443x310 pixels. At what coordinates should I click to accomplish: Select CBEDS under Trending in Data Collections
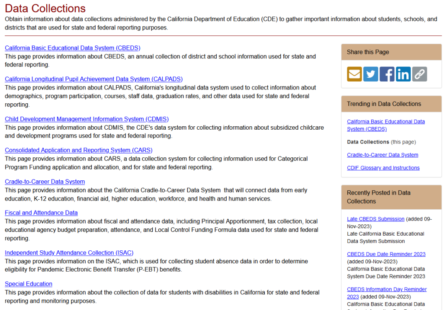pos(385,125)
